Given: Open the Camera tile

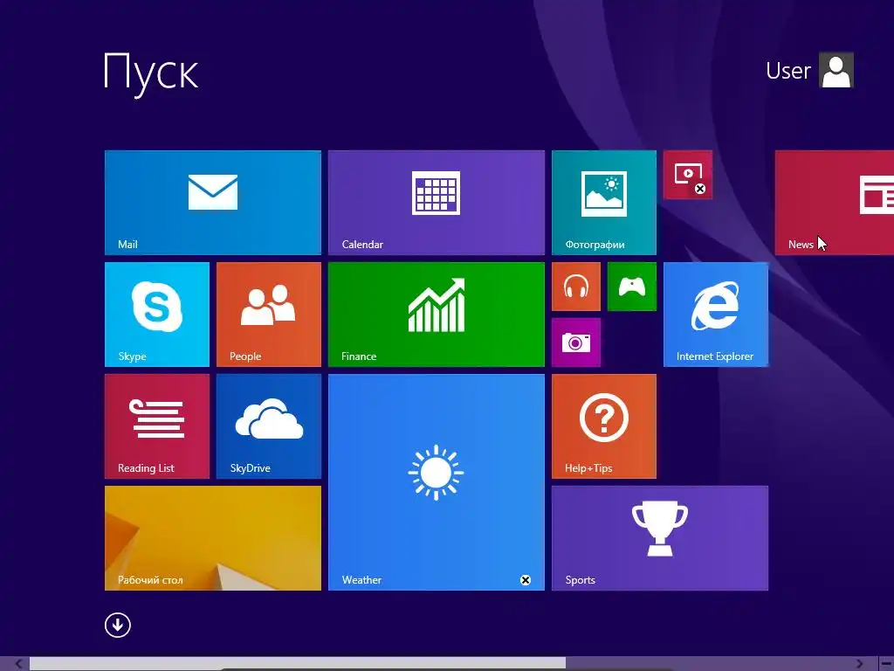Looking at the screenshot, I should click(576, 342).
